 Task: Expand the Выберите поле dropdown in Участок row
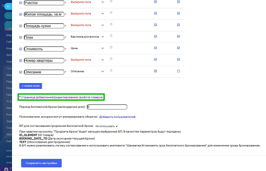click(87, 2)
